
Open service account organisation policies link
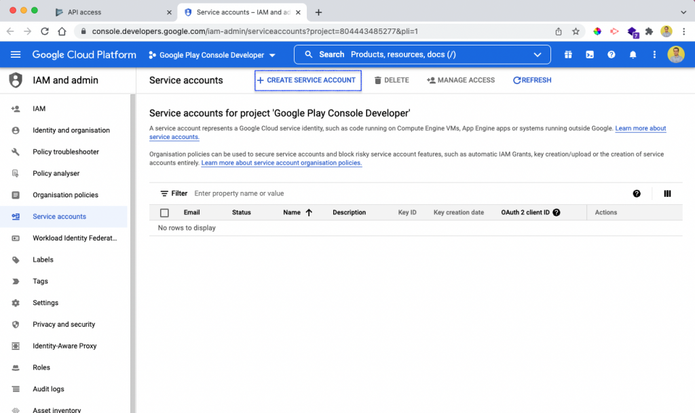[x=282, y=163]
